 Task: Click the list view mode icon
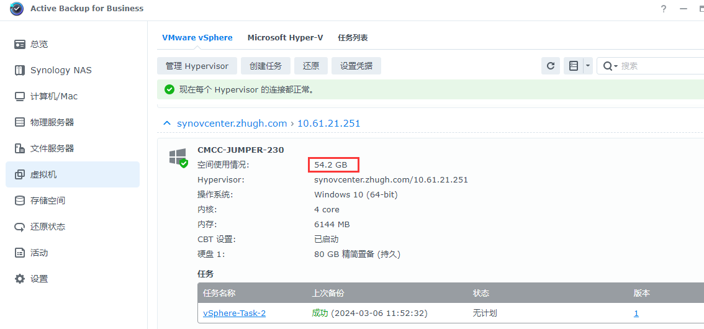[574, 66]
